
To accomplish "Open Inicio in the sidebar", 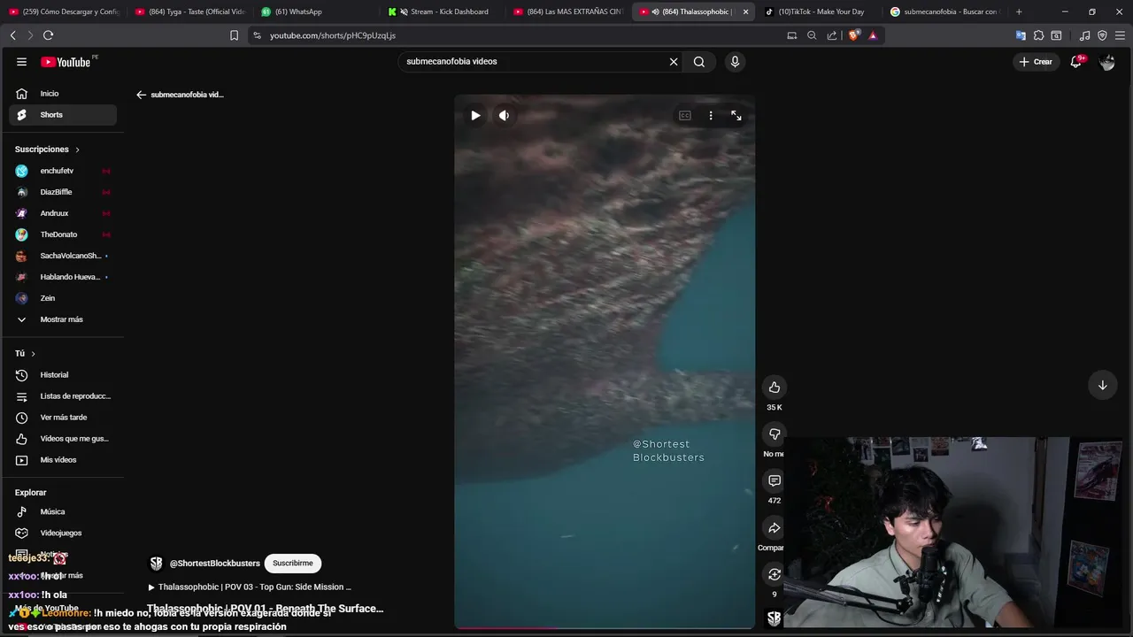I will [x=63, y=94].
